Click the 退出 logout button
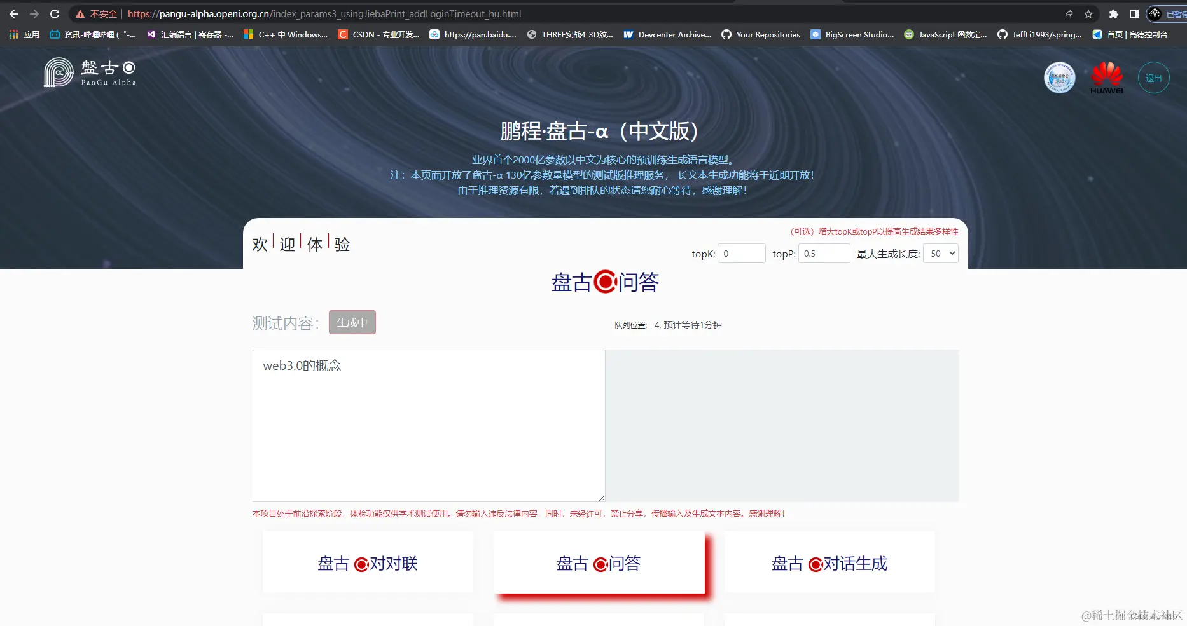The height and width of the screenshot is (626, 1187). (1153, 77)
